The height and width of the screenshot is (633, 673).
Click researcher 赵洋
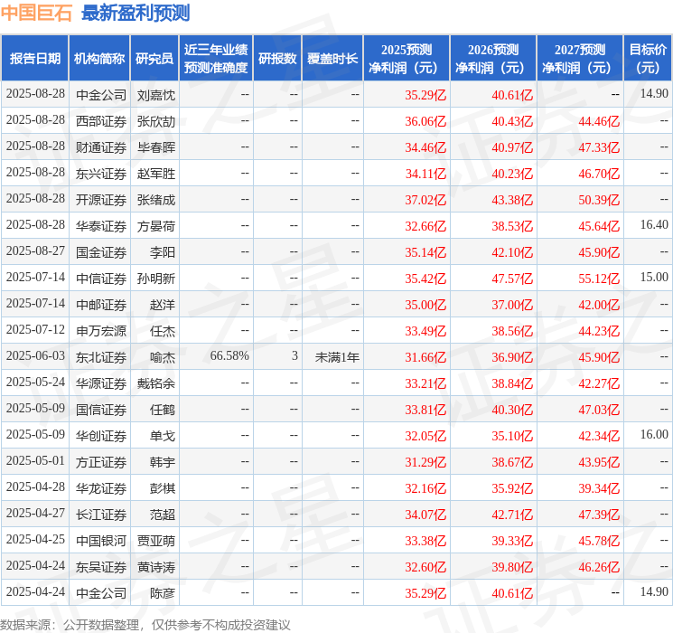click(163, 305)
